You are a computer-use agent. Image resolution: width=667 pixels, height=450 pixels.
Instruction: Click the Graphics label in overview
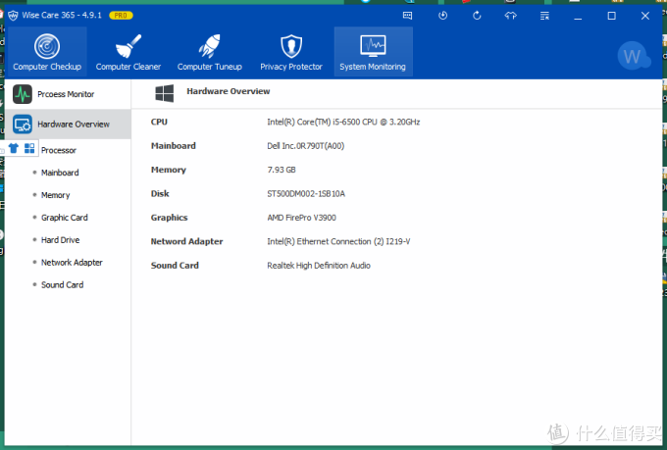[x=169, y=218]
